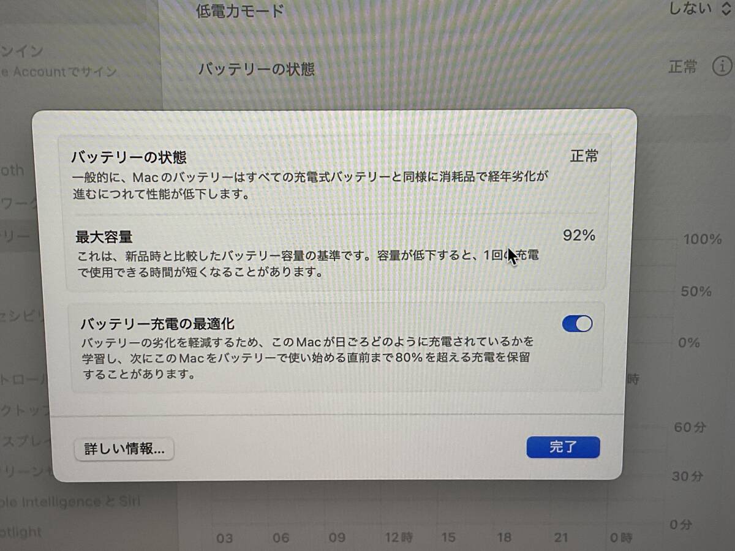The height and width of the screenshot is (551, 735).
Task: Open the ネットワーク sidebar item
Action: tap(16, 203)
